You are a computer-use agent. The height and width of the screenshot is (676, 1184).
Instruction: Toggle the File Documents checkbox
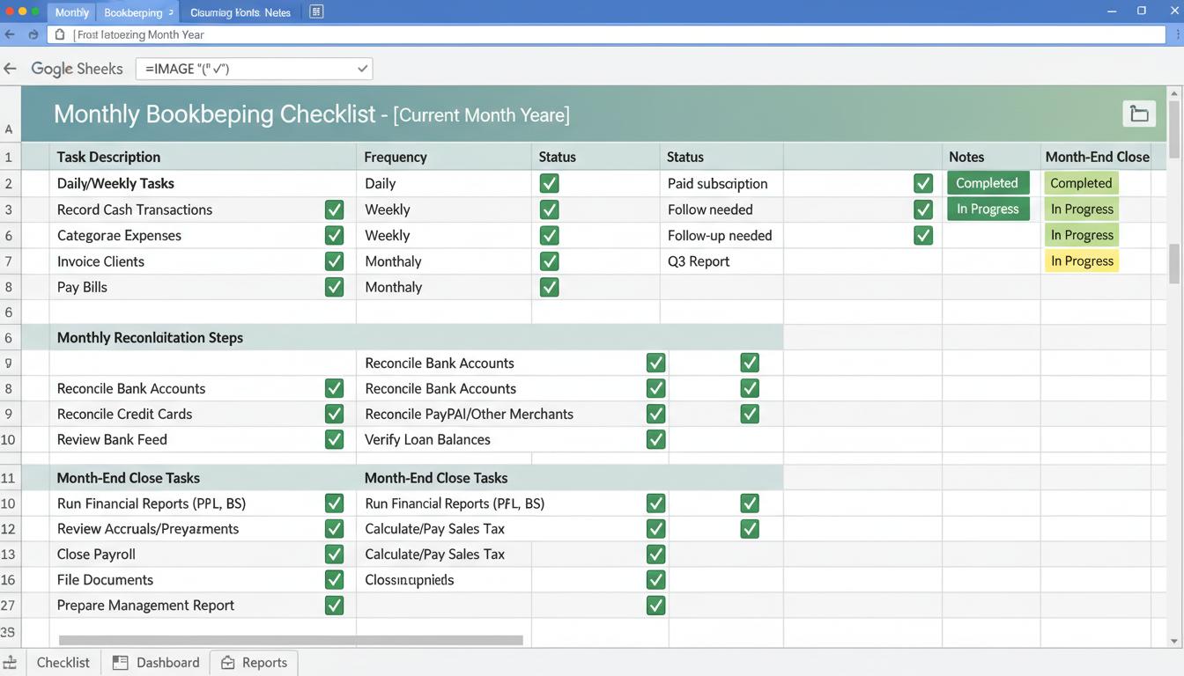tap(334, 579)
